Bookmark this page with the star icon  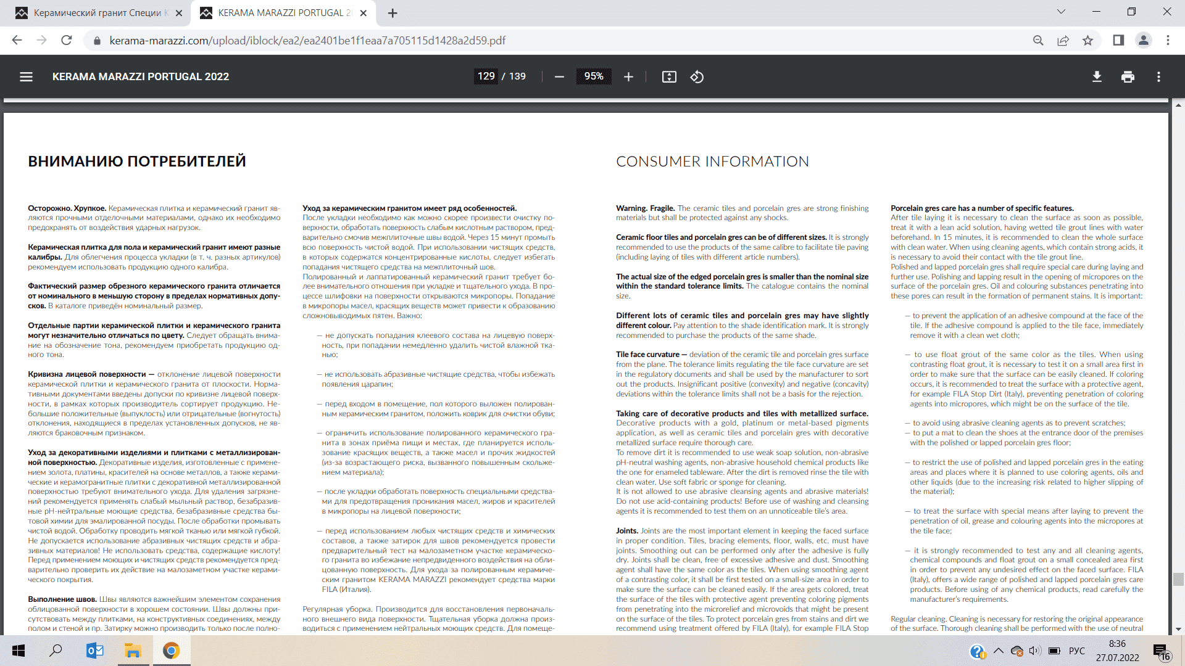click(1087, 40)
